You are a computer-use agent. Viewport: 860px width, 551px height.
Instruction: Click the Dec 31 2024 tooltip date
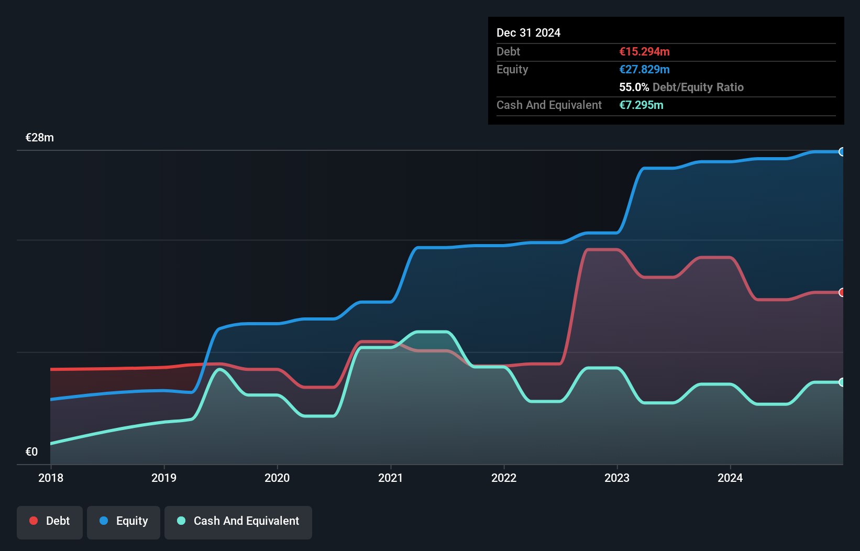(528, 32)
